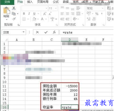116x111 pixels.
Task: Open the font size dropdown
Action: (x=56, y=8)
